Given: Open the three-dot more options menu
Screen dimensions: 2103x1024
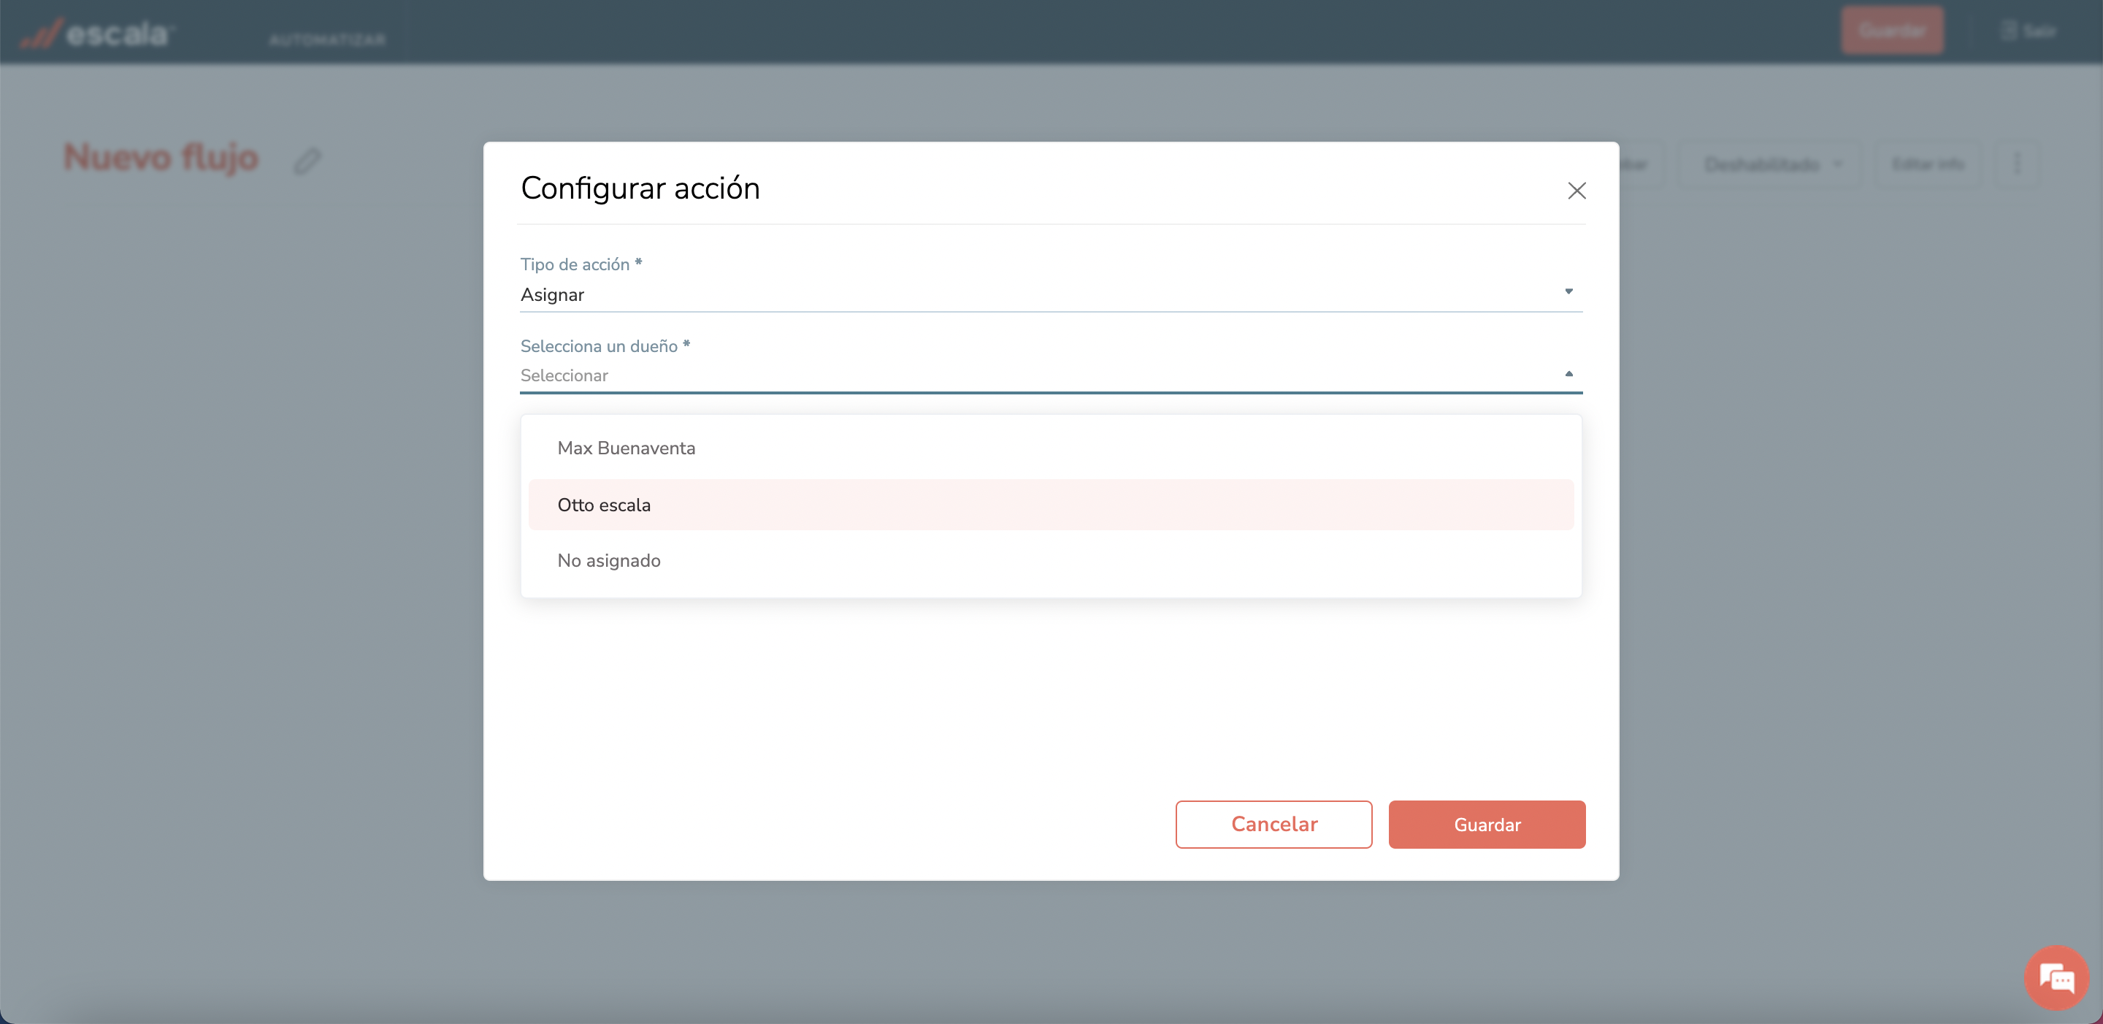Looking at the screenshot, I should pyautogui.click(x=2016, y=164).
